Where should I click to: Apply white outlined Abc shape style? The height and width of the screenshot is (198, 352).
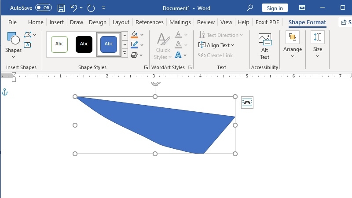[59, 44]
